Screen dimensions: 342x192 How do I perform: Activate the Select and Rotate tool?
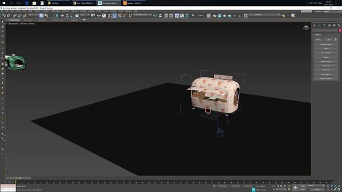pyautogui.click(x=67, y=15)
